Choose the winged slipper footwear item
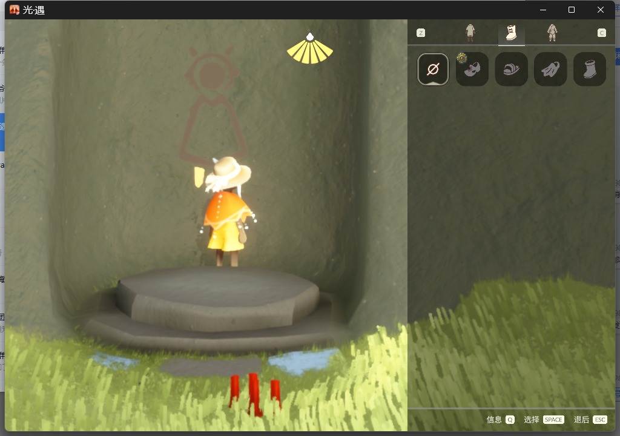Screen dimensions: 620x436 [550, 69]
